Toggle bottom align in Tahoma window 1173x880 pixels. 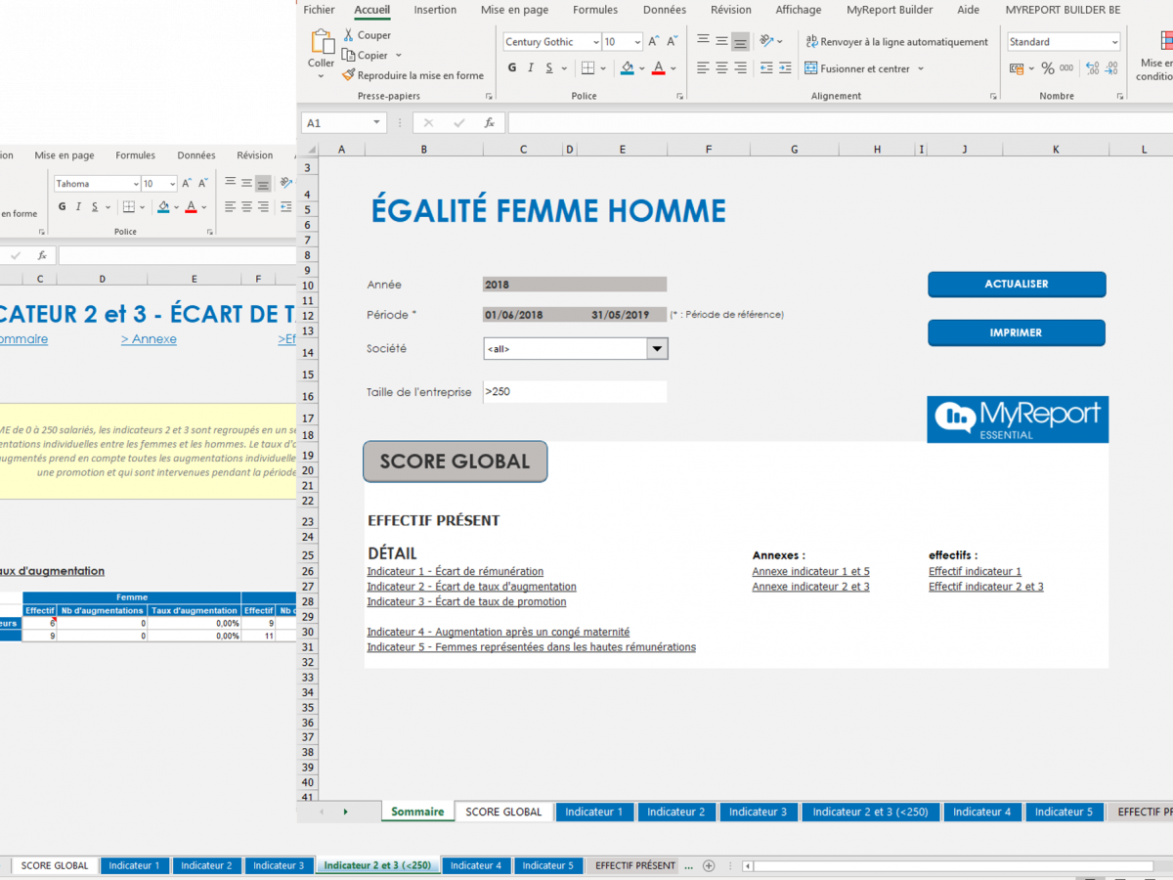click(263, 184)
